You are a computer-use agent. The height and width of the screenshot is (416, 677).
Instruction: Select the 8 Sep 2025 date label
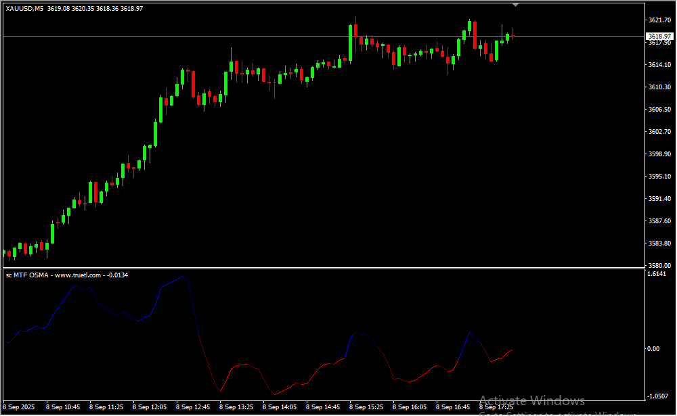pos(20,407)
